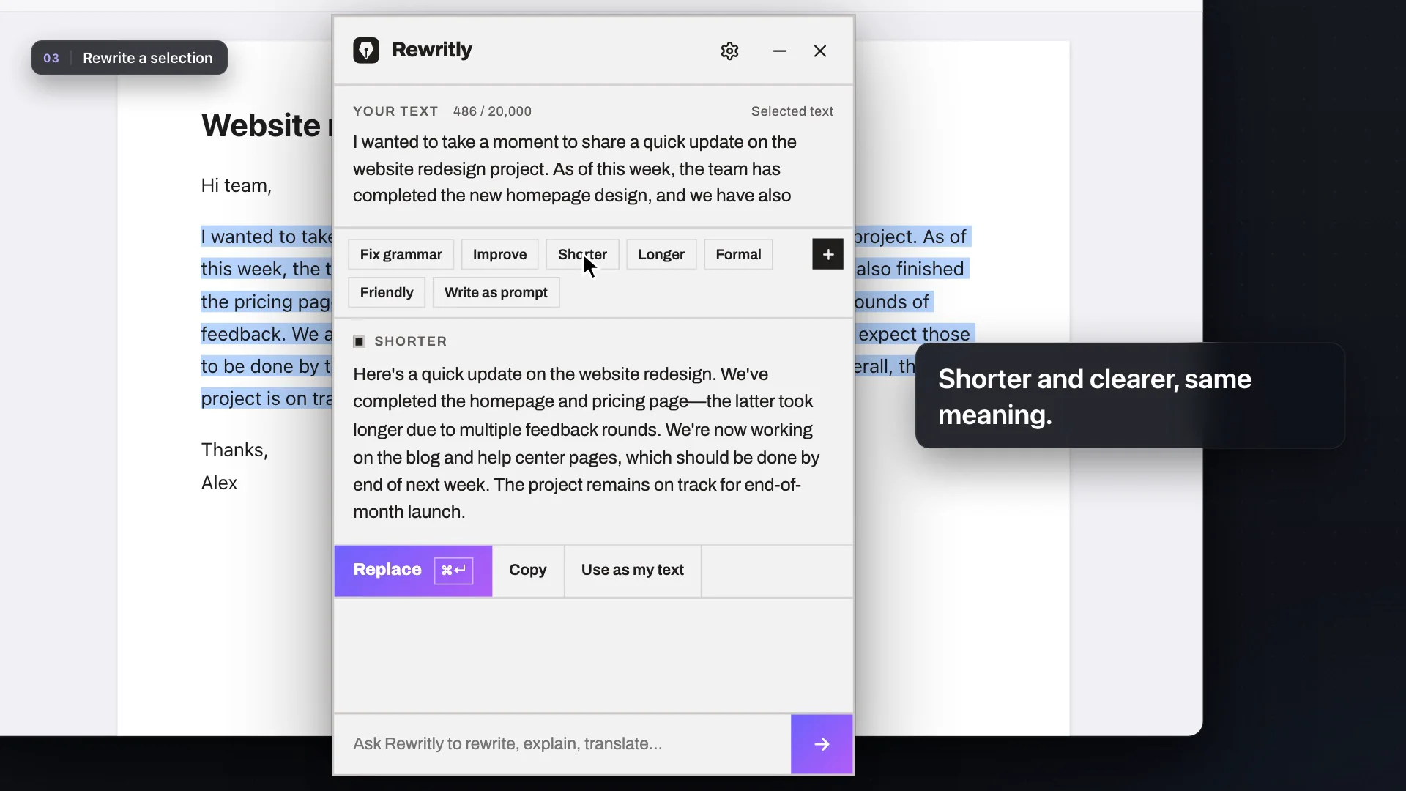Click the YOUR TEXT heading
This screenshot has height=791, width=1406.
(395, 111)
